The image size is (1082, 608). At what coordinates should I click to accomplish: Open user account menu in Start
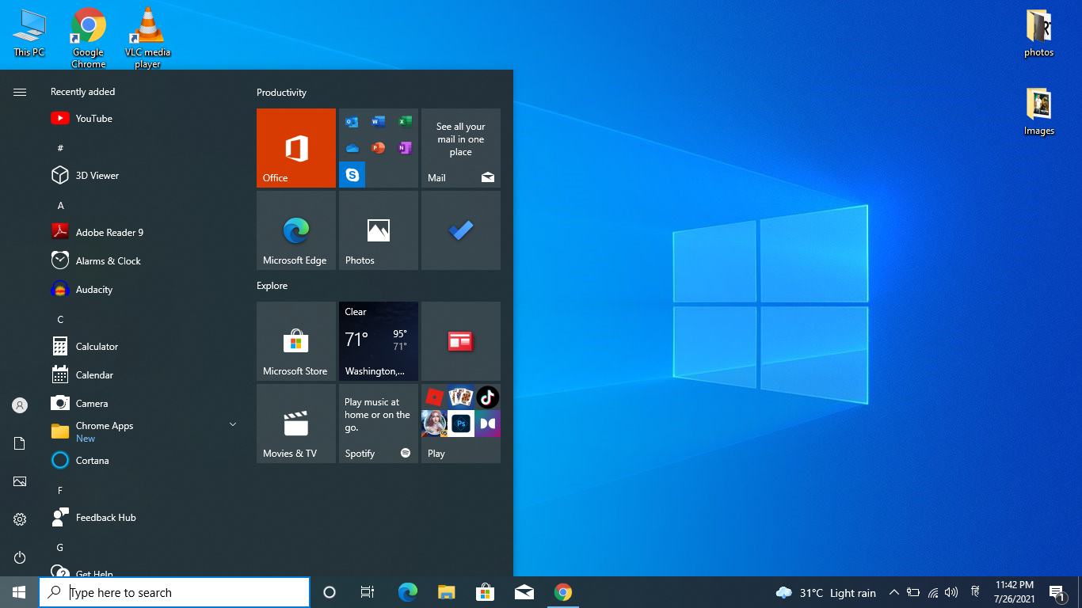coord(20,405)
